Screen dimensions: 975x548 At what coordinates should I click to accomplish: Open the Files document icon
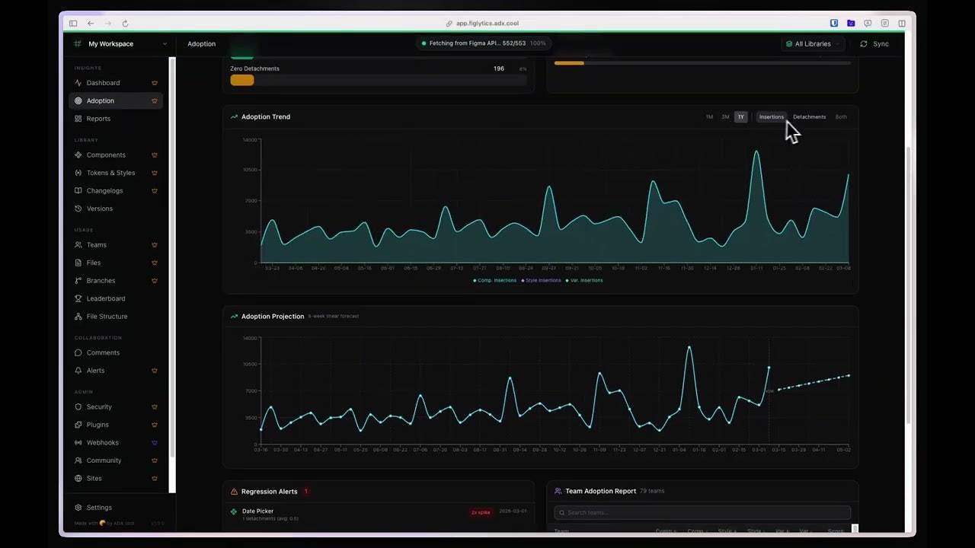(78, 263)
